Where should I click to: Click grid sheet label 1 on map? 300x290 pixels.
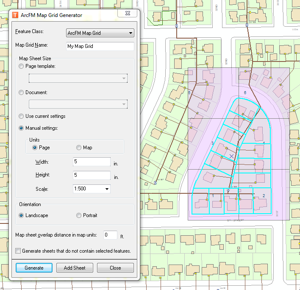click(x=213, y=195)
